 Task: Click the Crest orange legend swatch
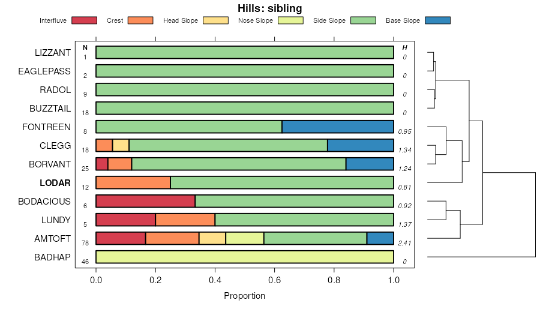click(140, 20)
